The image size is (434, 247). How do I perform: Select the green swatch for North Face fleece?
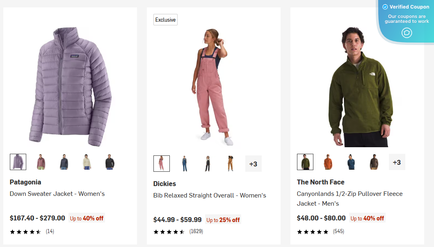(305, 162)
